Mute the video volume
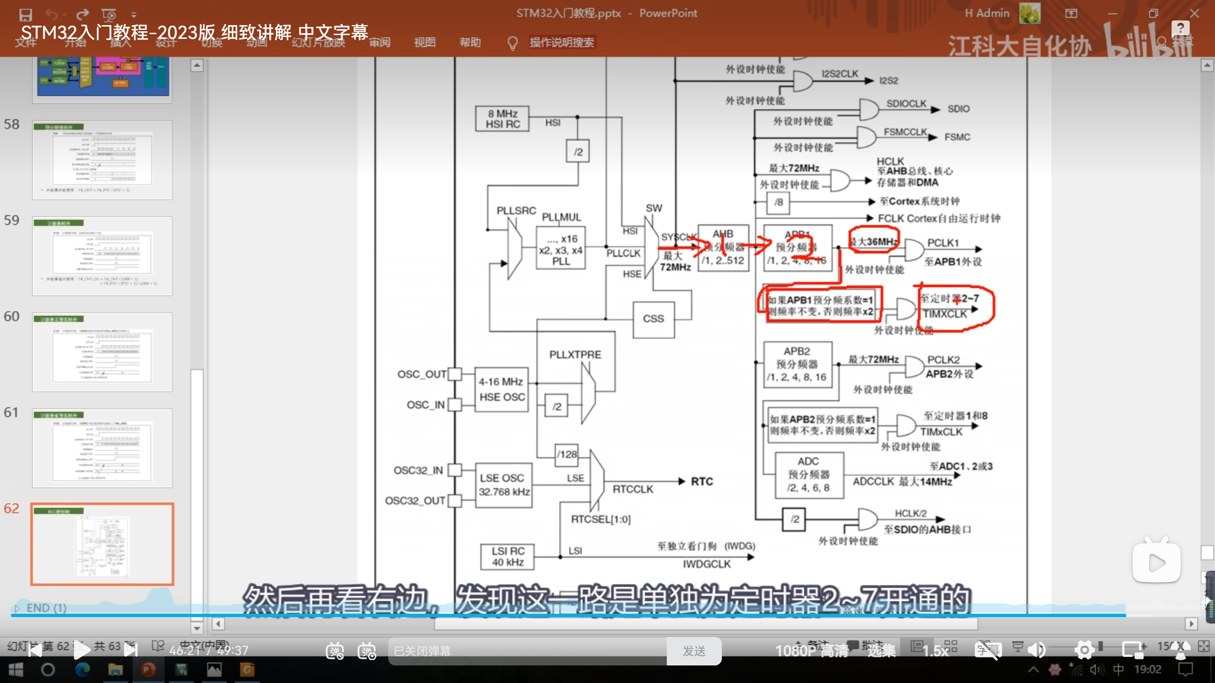 [1037, 650]
